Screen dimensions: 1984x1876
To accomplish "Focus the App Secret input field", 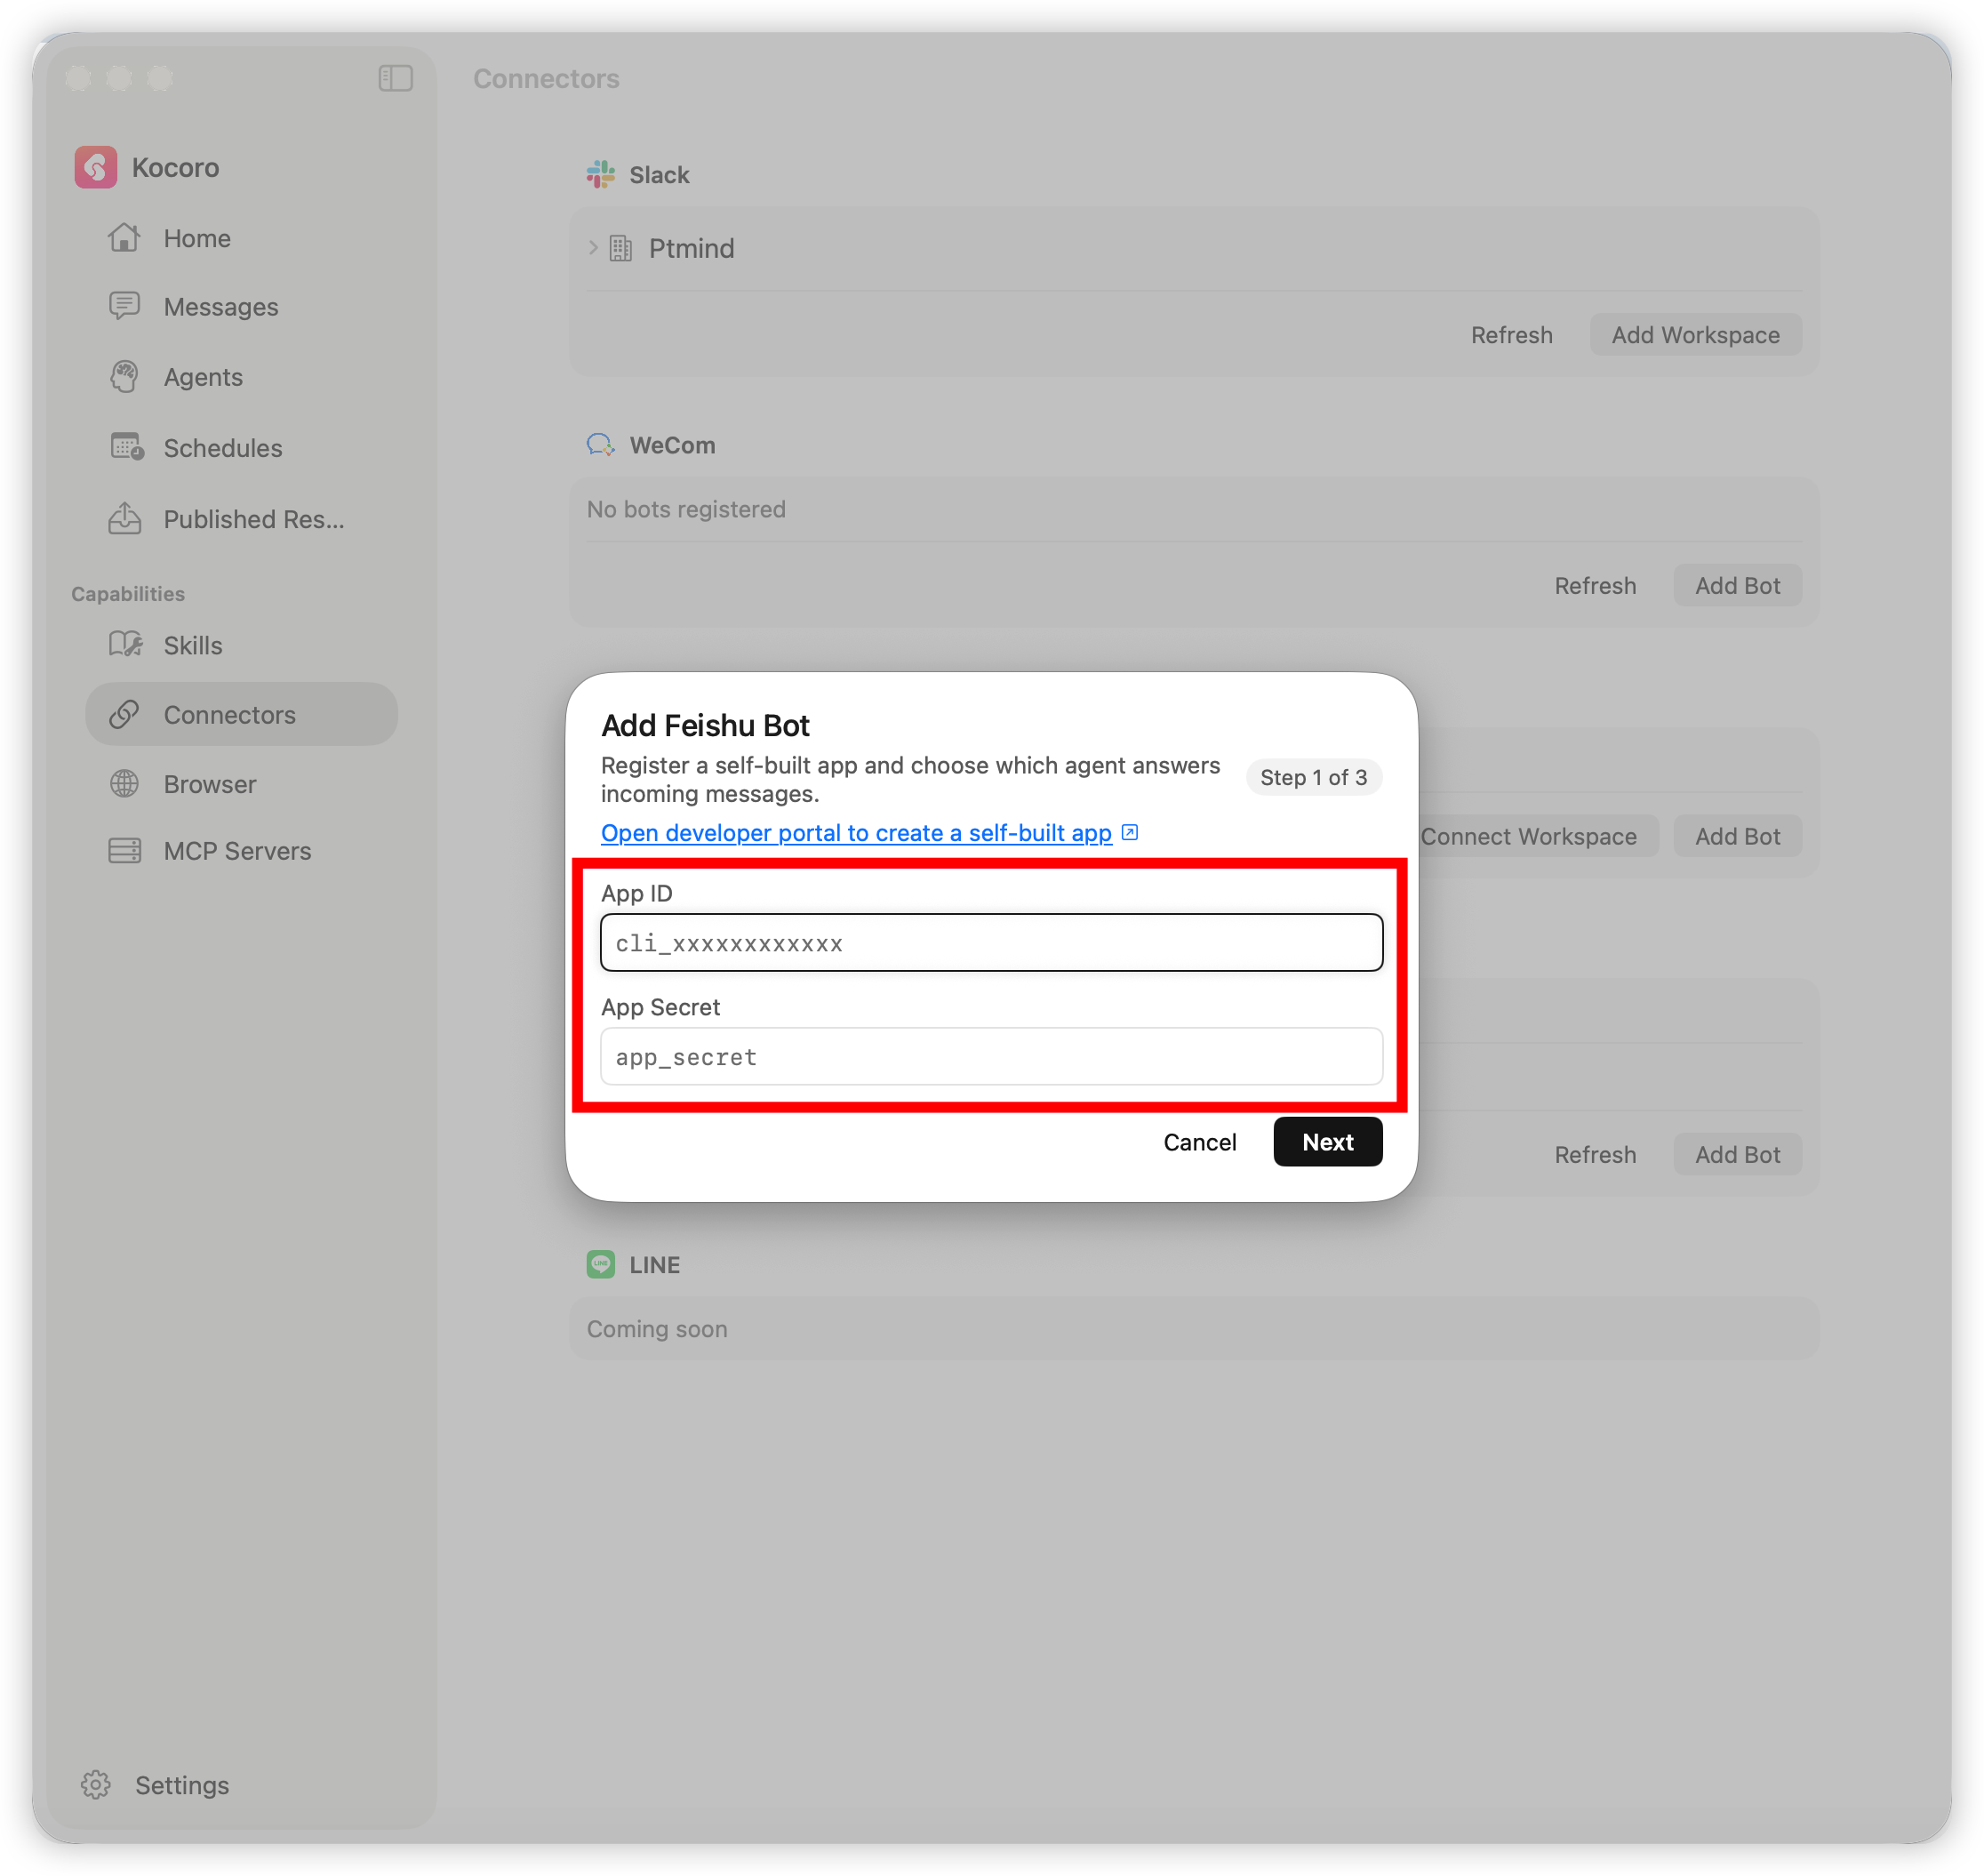I will [x=991, y=1056].
